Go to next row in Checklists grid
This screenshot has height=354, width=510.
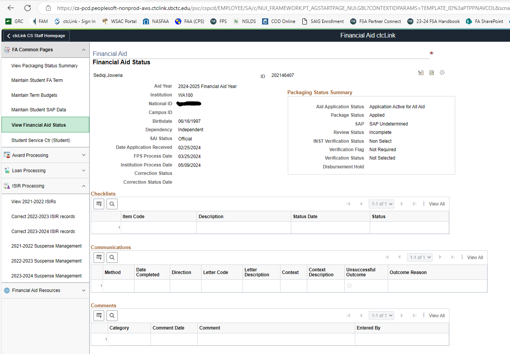402,204
